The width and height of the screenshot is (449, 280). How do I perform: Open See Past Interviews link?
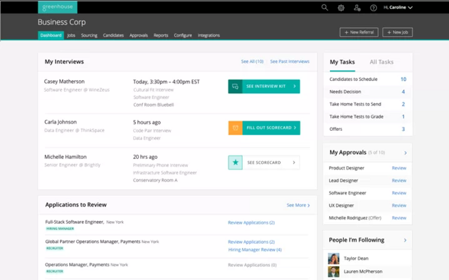pyautogui.click(x=290, y=62)
